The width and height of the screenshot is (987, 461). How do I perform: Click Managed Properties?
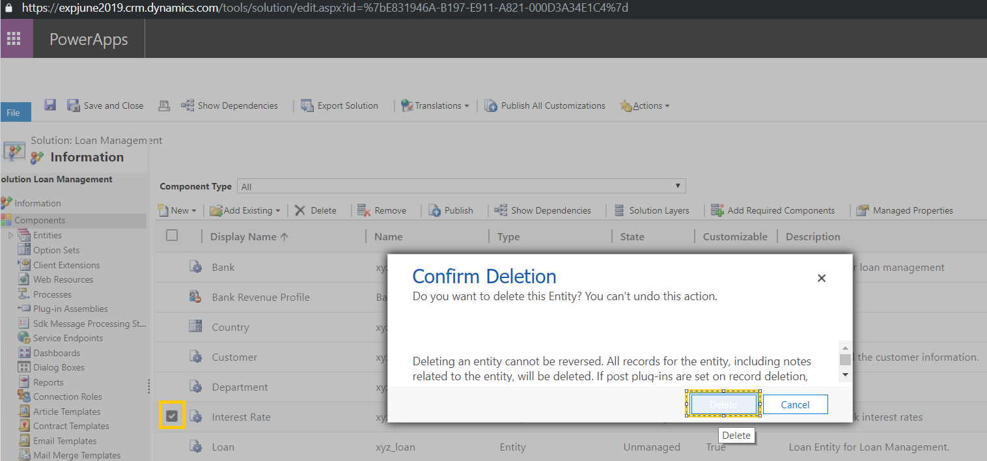(x=904, y=210)
